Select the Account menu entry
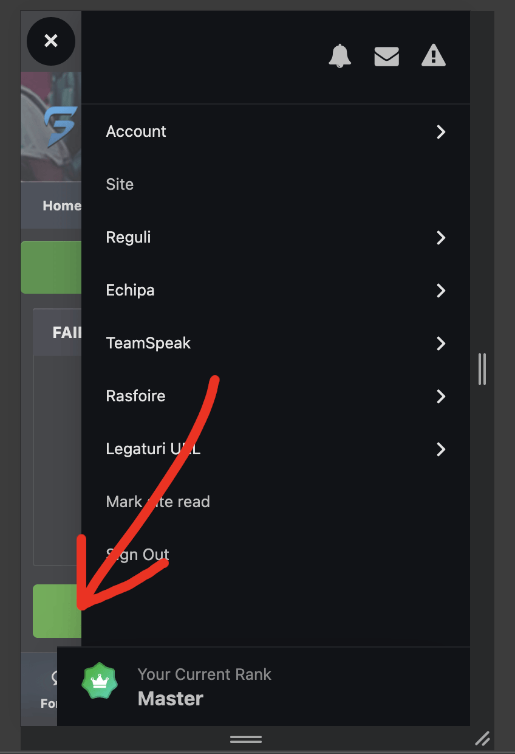 click(276, 131)
